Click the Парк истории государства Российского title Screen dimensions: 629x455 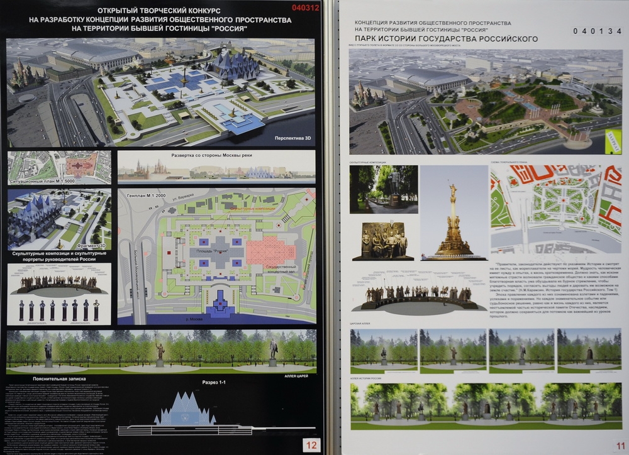click(447, 39)
